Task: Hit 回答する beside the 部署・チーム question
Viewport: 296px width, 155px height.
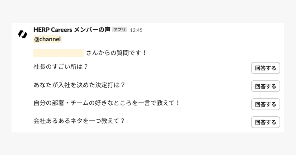Action: [266, 104]
